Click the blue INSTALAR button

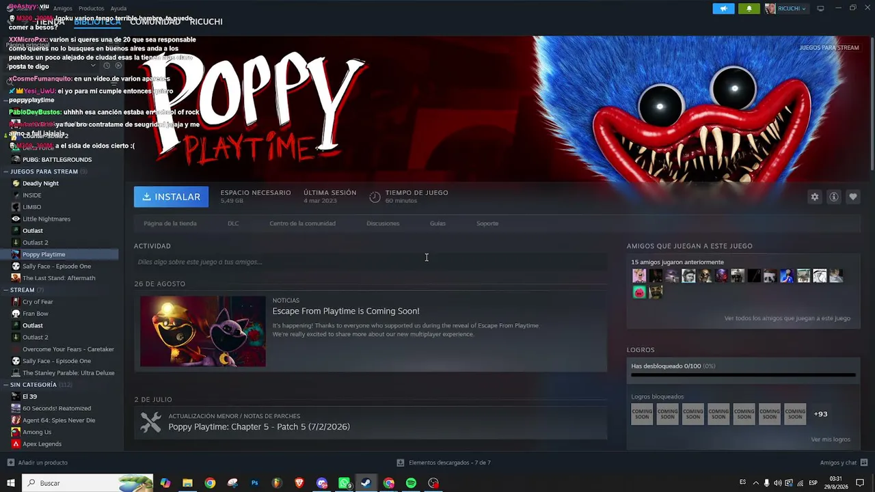click(172, 197)
